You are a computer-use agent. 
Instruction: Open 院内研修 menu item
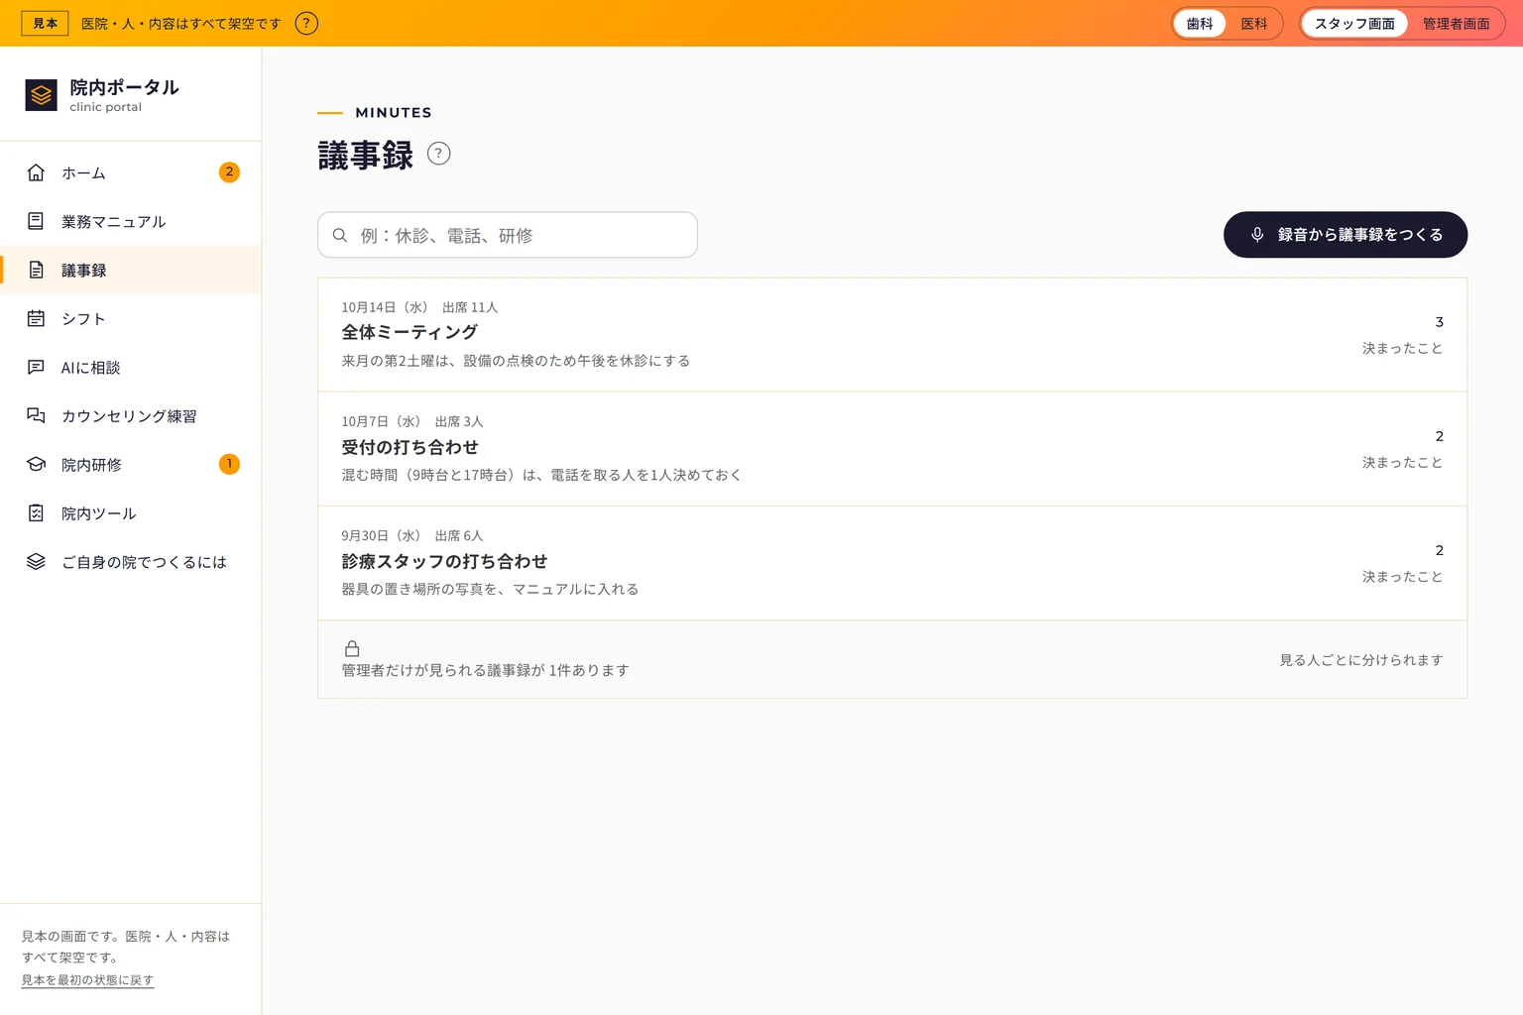click(131, 464)
